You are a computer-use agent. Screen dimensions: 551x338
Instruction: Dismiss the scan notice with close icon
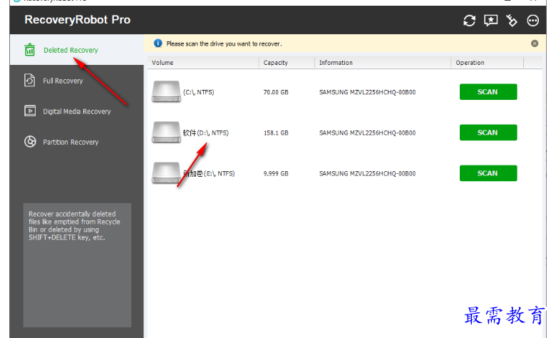(x=535, y=43)
